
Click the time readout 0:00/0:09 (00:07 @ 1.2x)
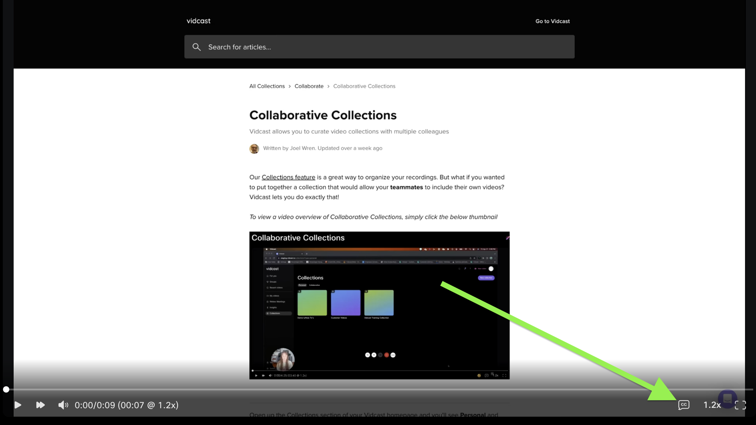click(x=127, y=405)
